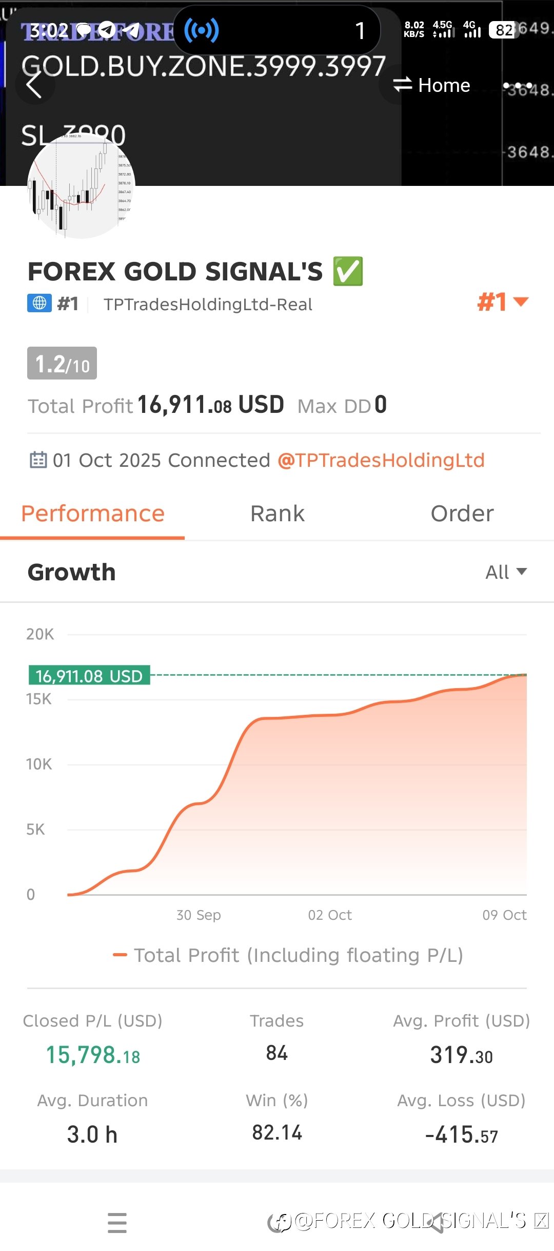The image size is (554, 1251).
Task: Tap the Telegram notification icon in status bar
Action: pyautogui.click(x=107, y=30)
